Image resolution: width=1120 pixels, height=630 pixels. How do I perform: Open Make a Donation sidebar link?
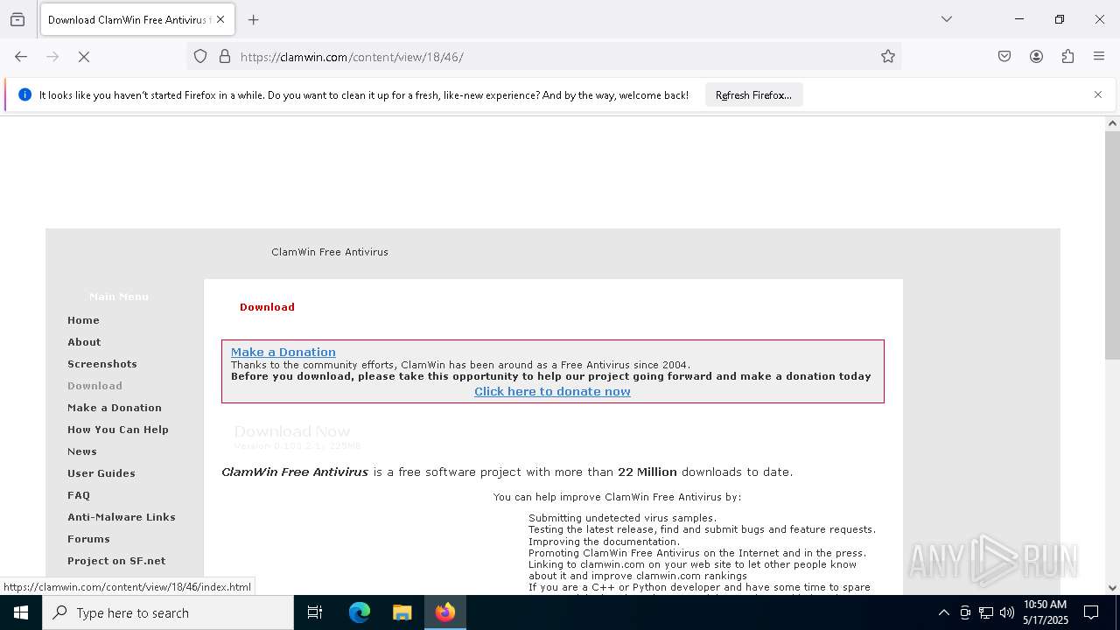[x=115, y=408]
